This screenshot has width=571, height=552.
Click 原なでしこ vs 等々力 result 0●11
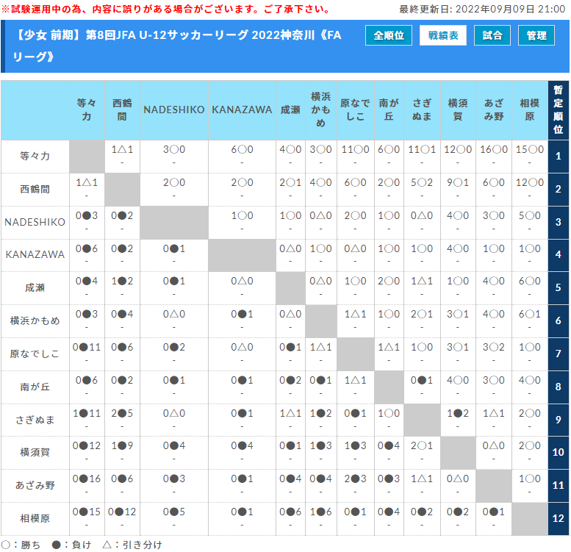pyautogui.click(x=87, y=348)
